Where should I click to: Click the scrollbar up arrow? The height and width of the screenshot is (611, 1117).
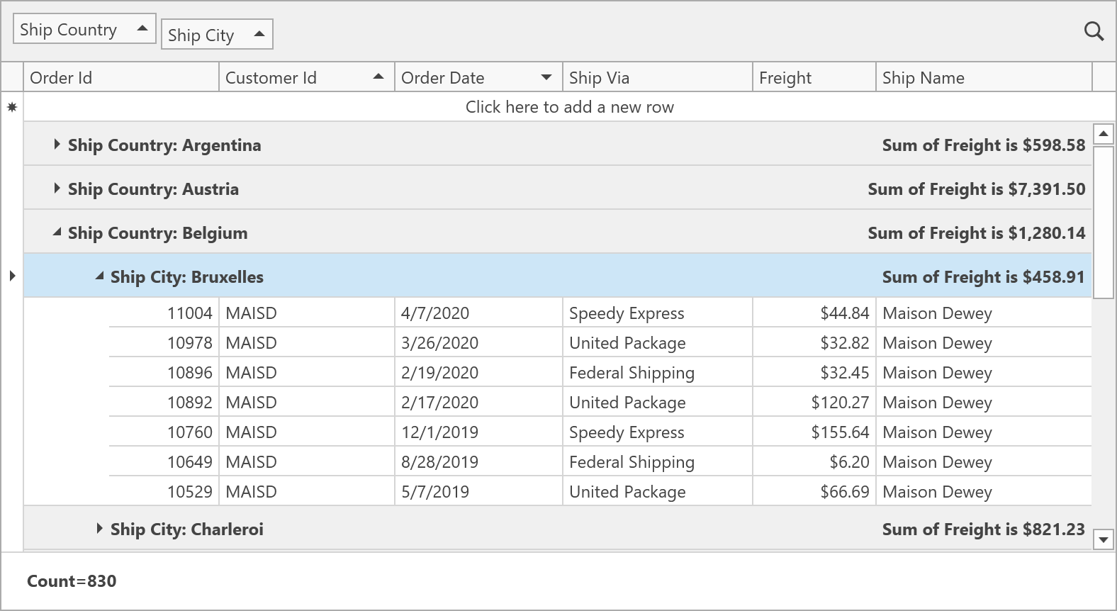point(1103,133)
